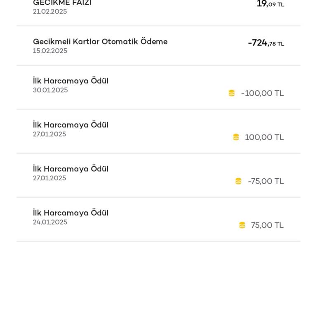Click coin icon beside -75,00 TL amount

tap(238, 181)
